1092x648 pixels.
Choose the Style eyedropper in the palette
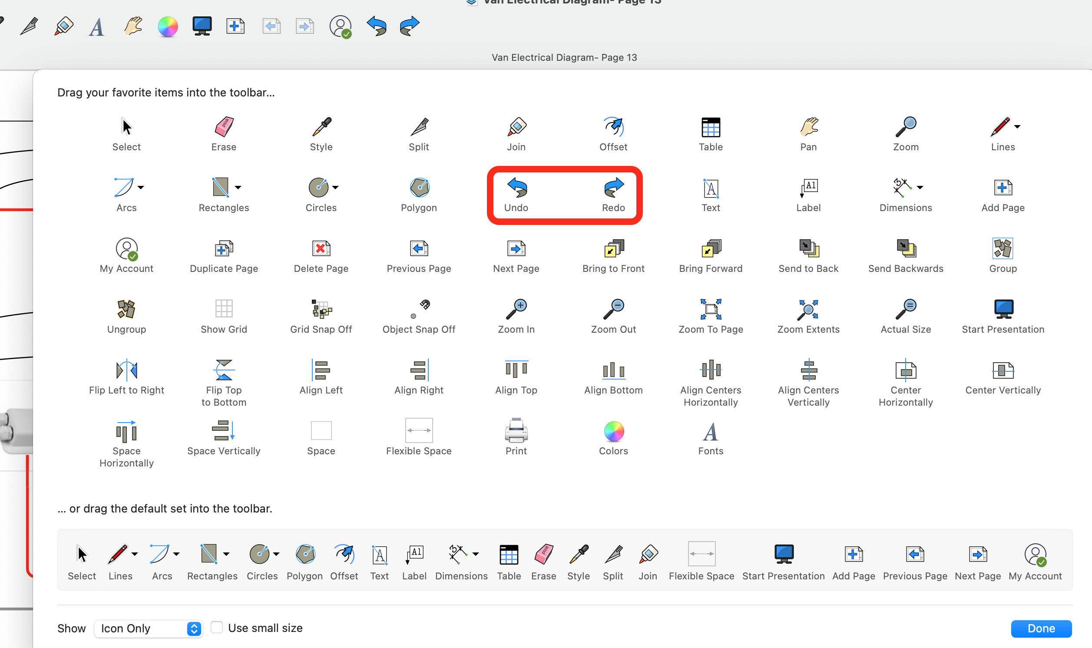(x=321, y=134)
